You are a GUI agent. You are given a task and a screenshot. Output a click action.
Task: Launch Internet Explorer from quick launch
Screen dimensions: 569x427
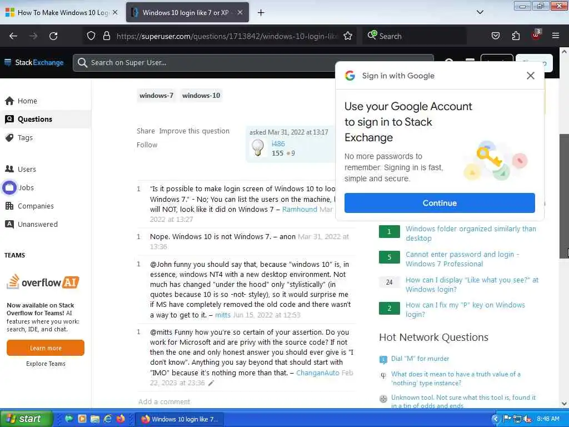[108, 419]
